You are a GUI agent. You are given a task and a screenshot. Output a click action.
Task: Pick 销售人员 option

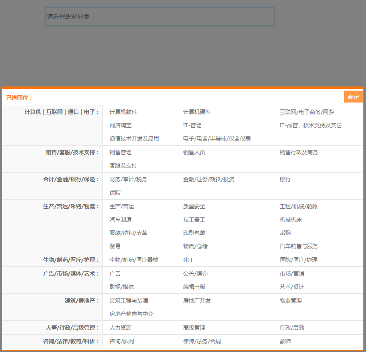194,152
